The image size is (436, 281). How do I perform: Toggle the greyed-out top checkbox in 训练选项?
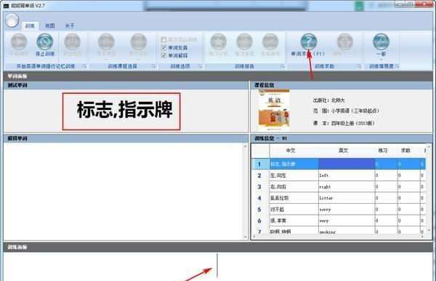click(163, 39)
